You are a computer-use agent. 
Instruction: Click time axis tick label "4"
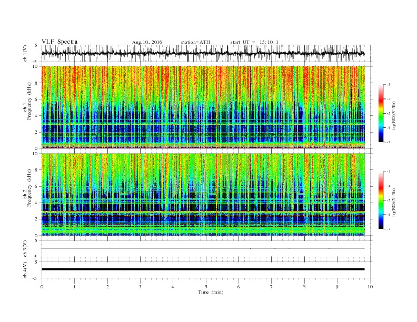point(173,287)
